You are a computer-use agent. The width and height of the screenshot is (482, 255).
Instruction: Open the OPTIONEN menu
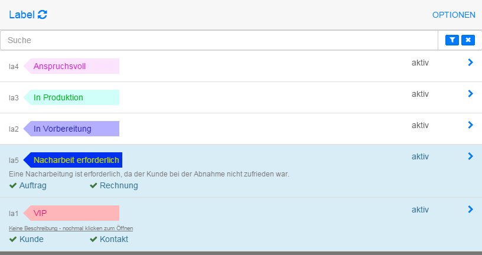pos(454,15)
